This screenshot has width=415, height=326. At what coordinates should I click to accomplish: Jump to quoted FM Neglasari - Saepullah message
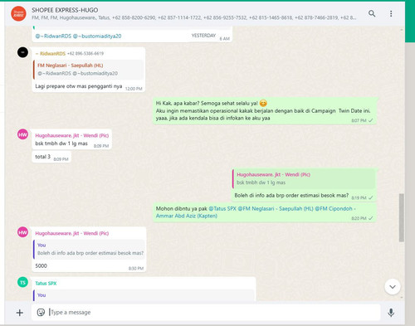coord(89,70)
